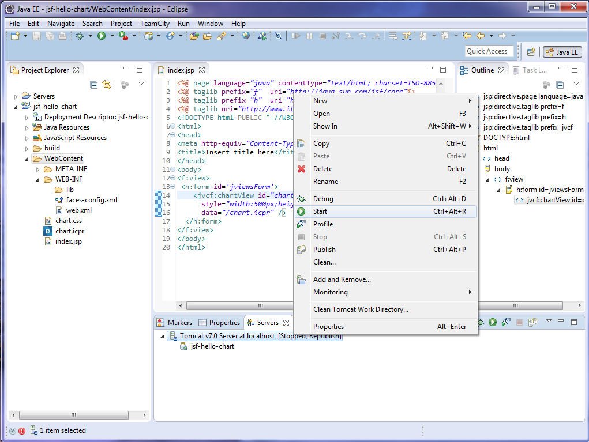
Task: Select Clean Tomcat Work Directory menu entry
Action: [361, 309]
